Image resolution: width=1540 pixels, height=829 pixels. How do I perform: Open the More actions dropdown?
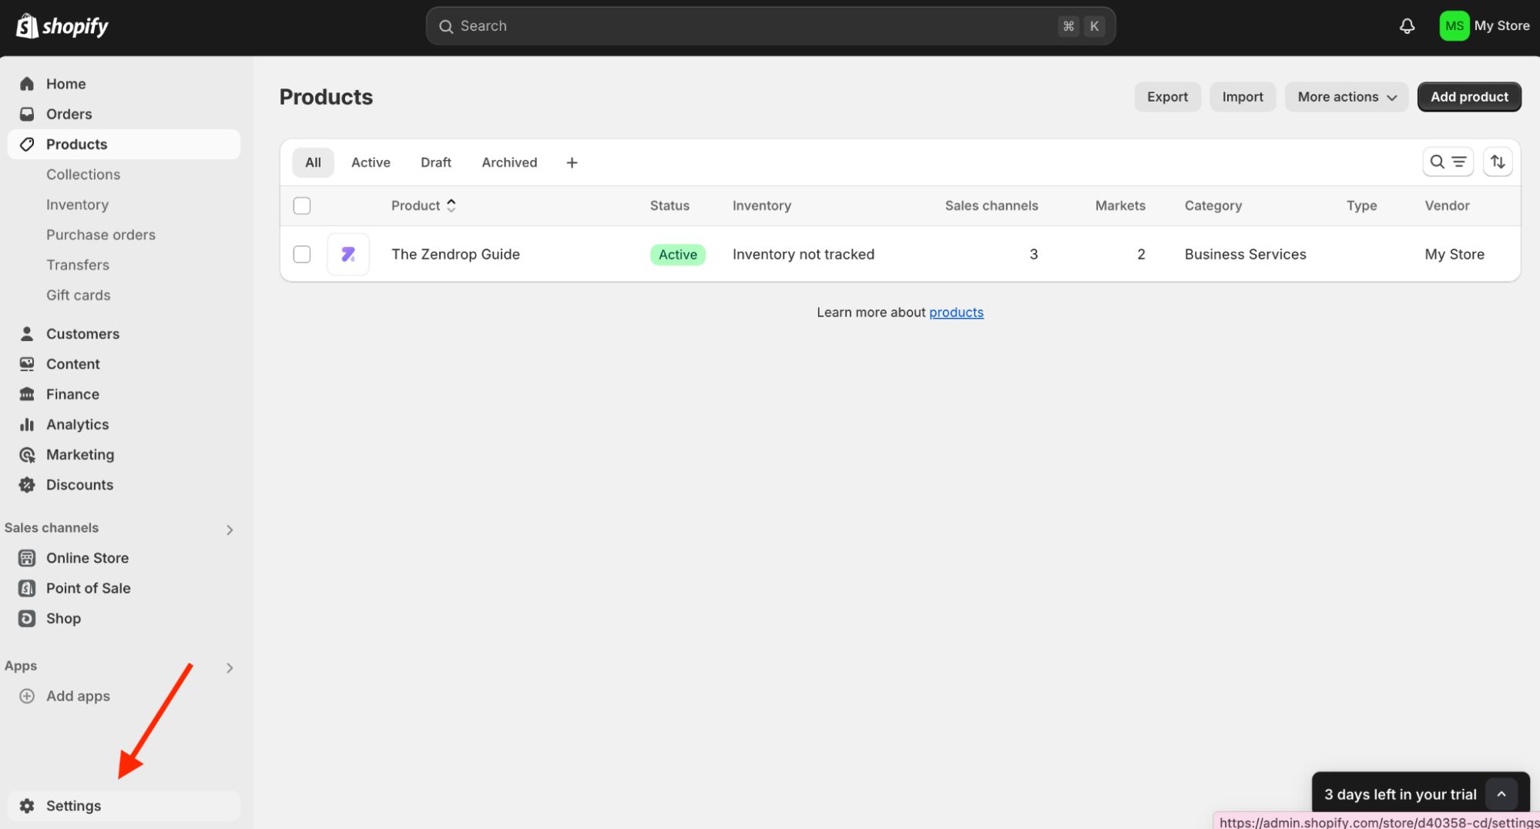pos(1346,96)
